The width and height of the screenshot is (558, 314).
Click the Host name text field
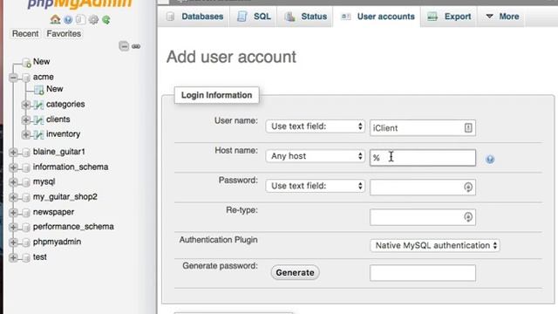[422, 157]
